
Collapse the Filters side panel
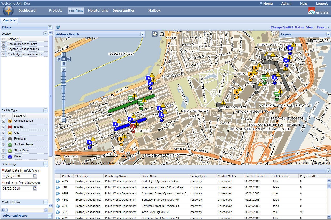[50, 27]
